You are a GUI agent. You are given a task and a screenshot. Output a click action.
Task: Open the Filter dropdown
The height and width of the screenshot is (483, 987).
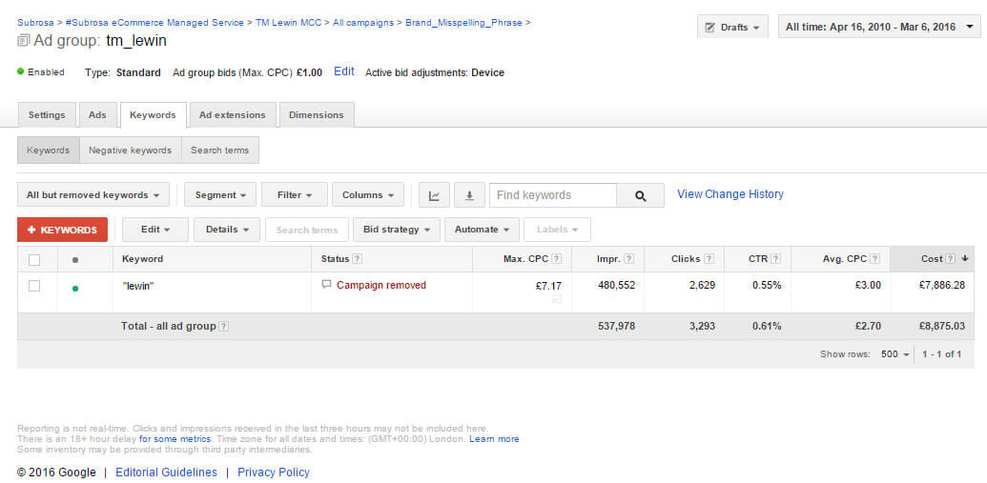pyautogui.click(x=295, y=195)
